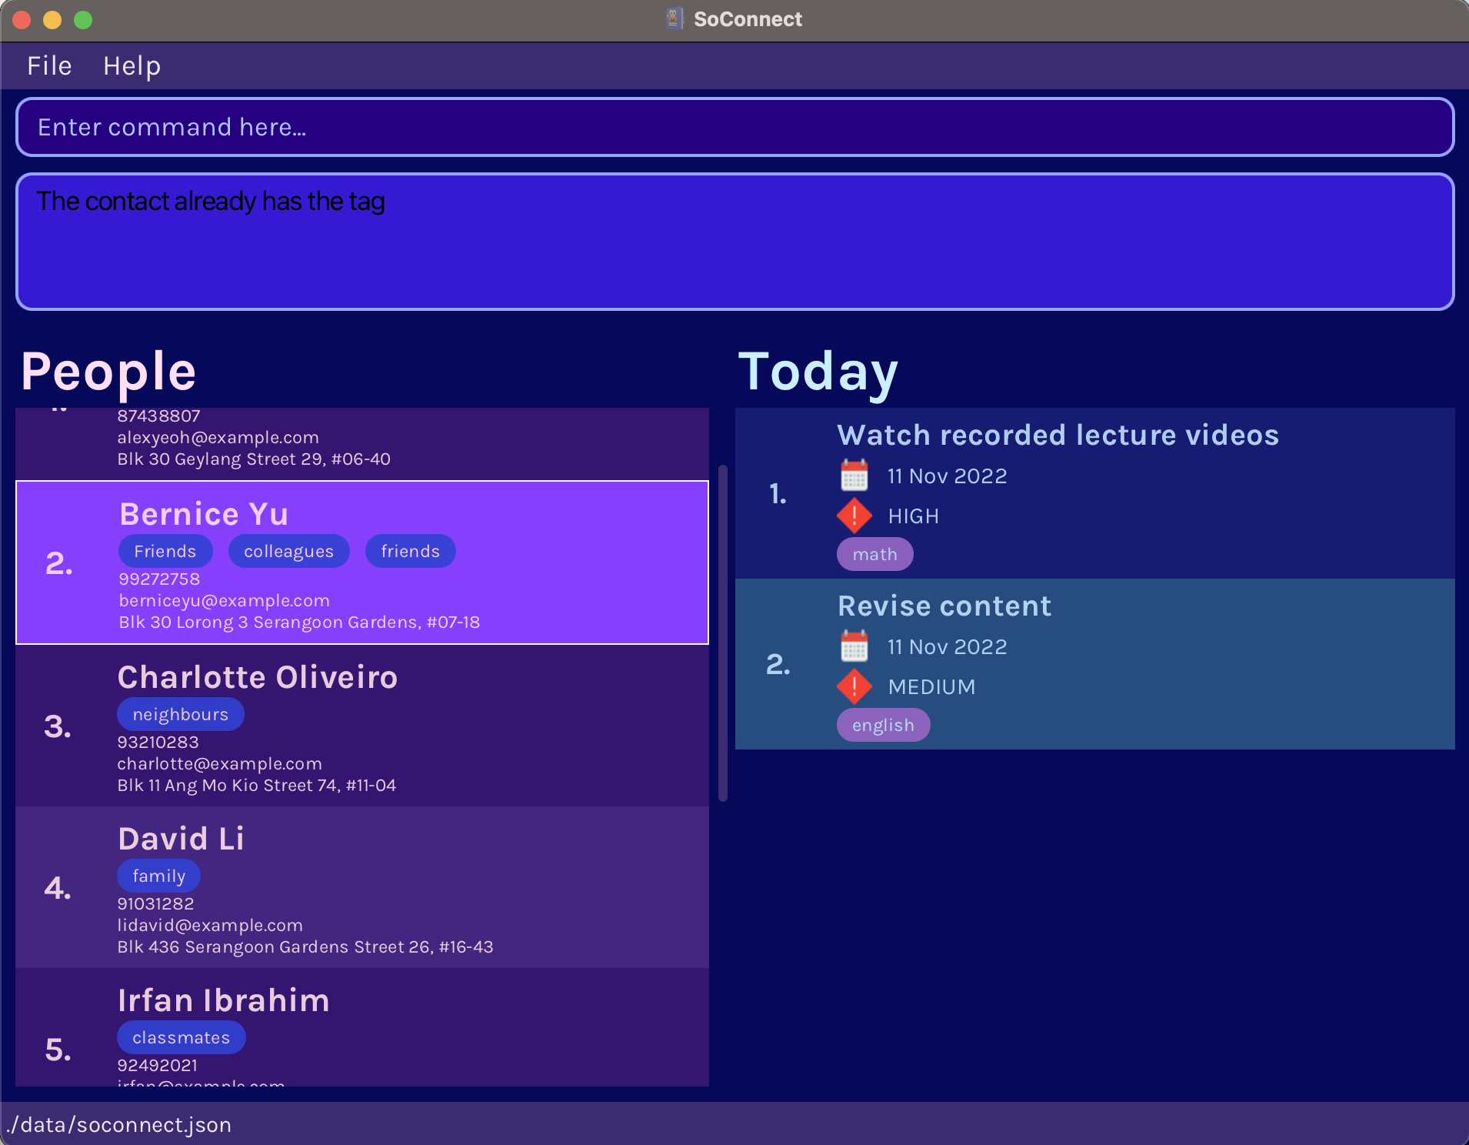1469x1145 pixels.
Task: Click task number 1. in Today list
Action: (778, 493)
